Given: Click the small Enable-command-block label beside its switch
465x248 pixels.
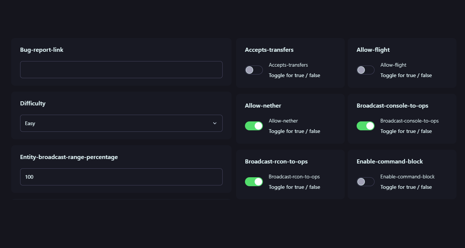Looking at the screenshot, I should 407,177.
